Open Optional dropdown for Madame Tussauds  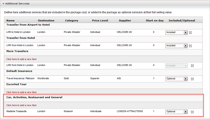[x=176, y=112]
